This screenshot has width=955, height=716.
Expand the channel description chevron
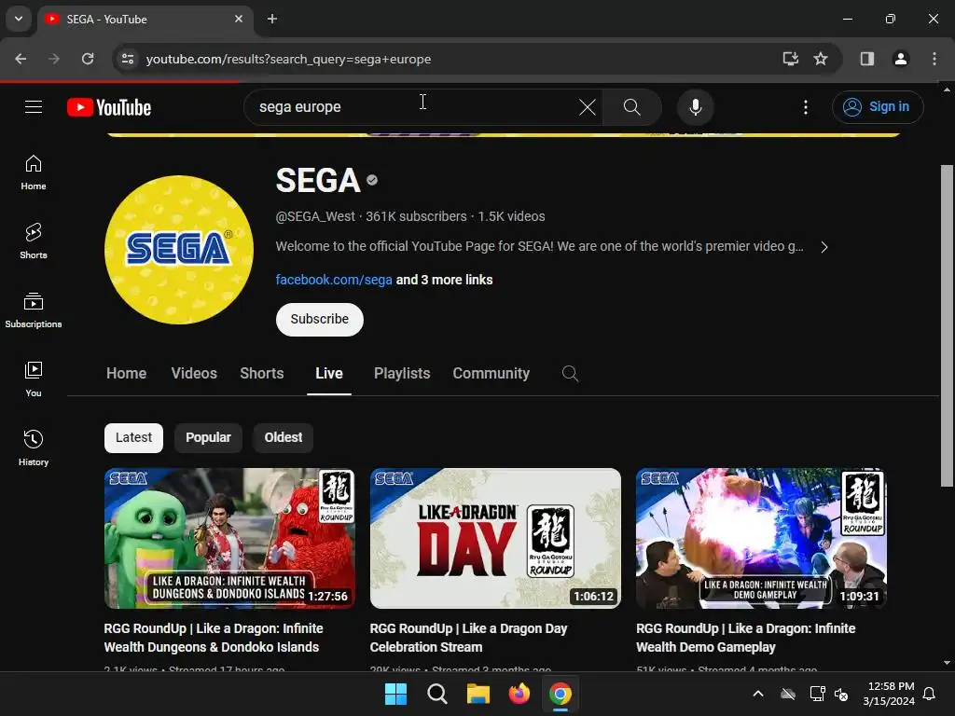point(824,247)
